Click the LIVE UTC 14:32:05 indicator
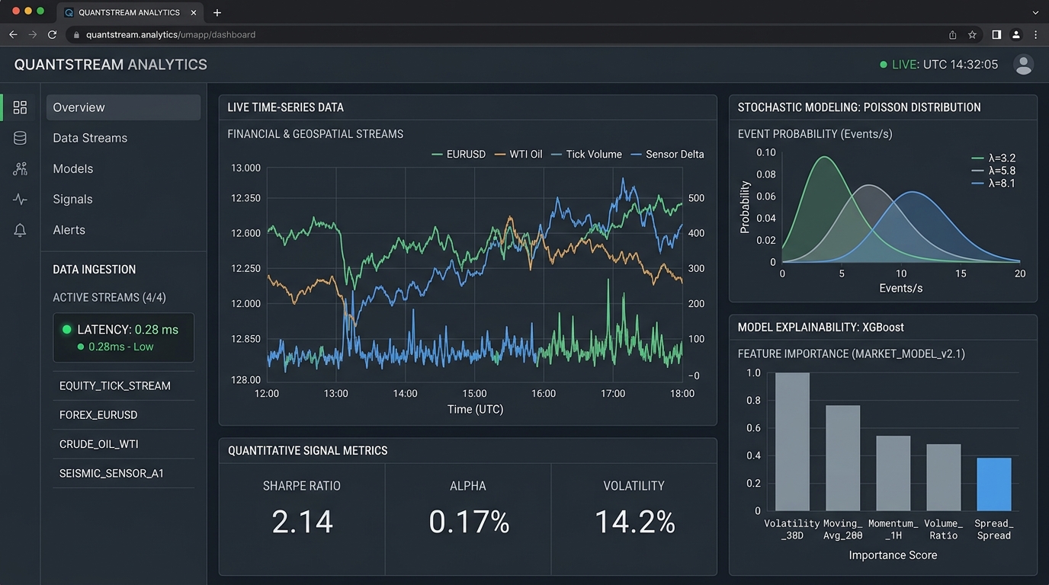 (x=939, y=65)
